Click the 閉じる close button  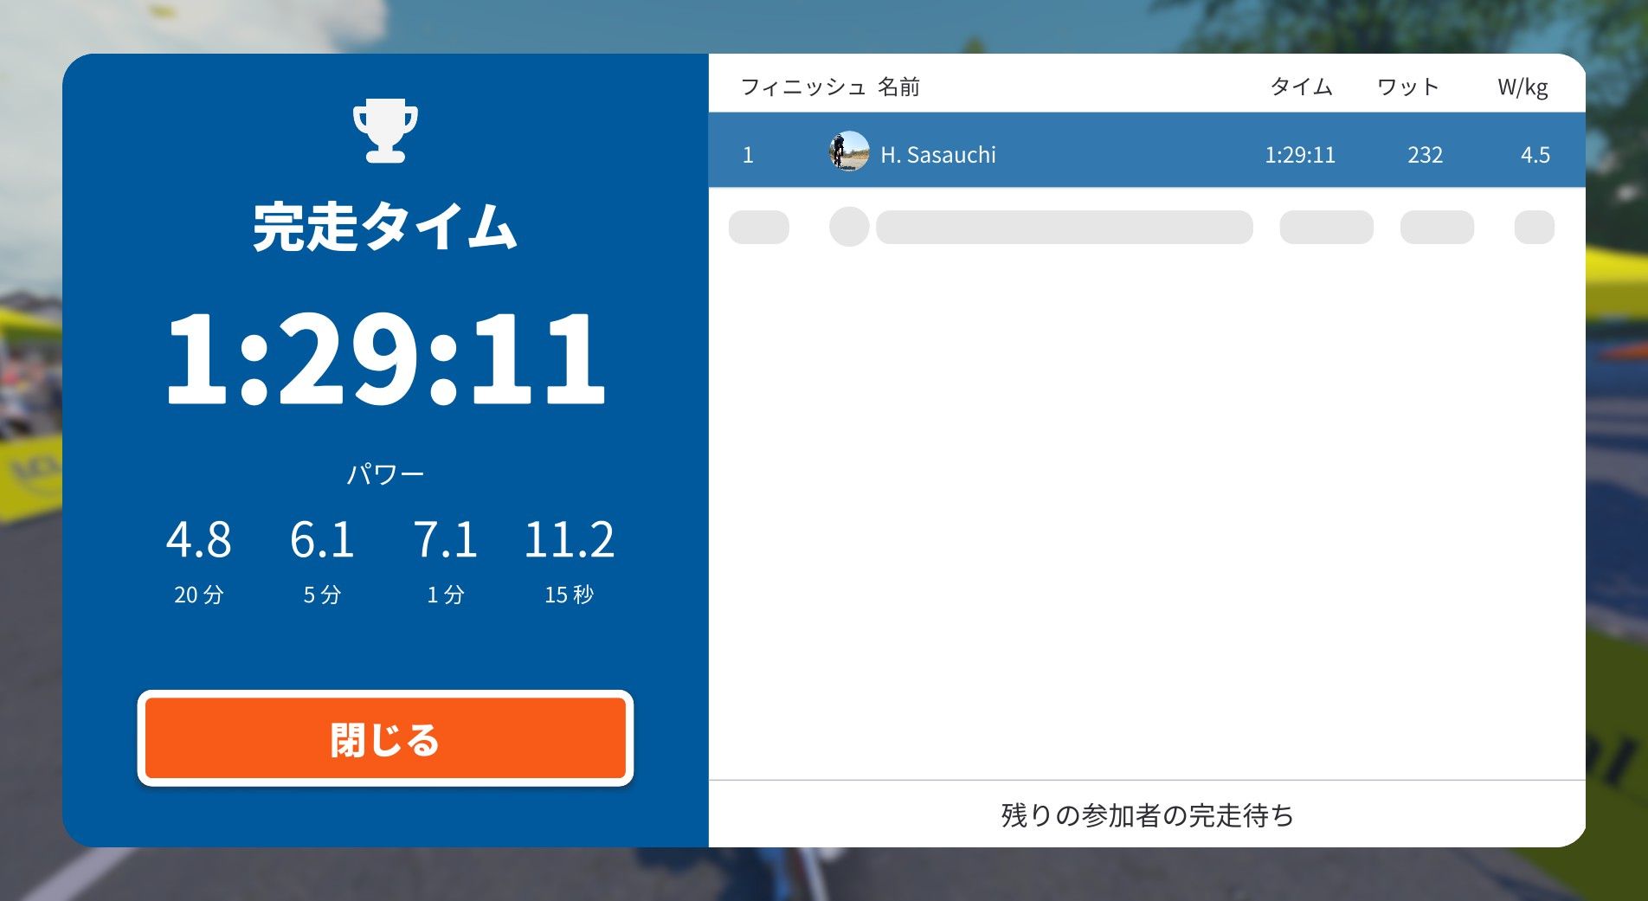[385, 738]
